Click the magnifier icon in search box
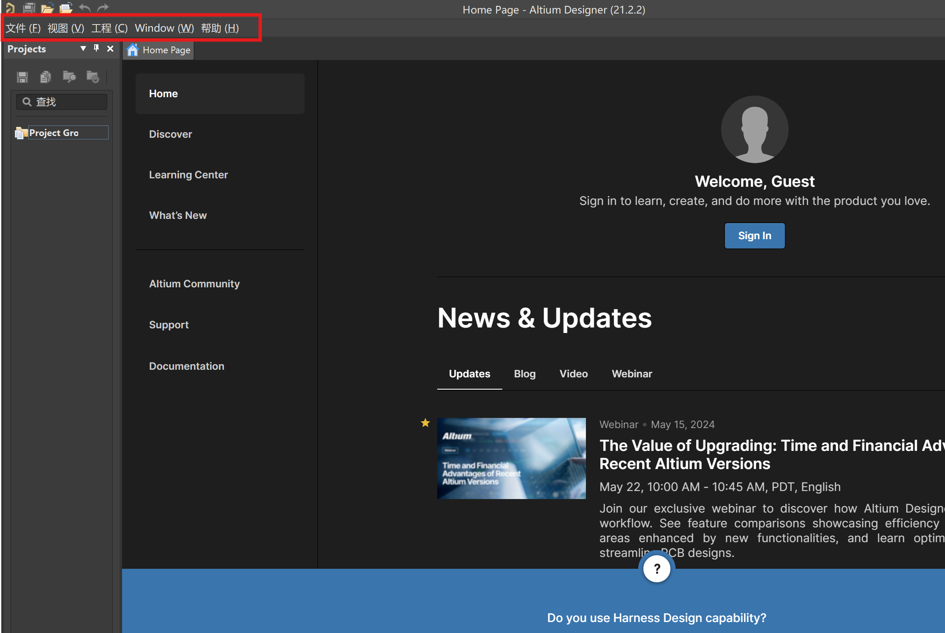Screen dimensions: 945x633 pyautogui.click(x=27, y=102)
